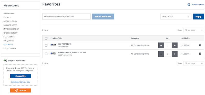Image resolution: width=205 pixels, height=95 pixels.
Task: Open the Tutorial button
Action: click(20, 90)
